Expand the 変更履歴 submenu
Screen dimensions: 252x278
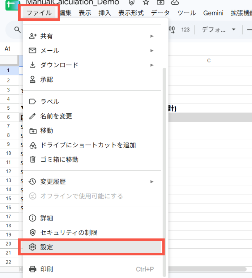click(92, 182)
